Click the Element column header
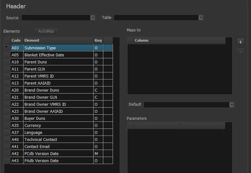 point(58,40)
